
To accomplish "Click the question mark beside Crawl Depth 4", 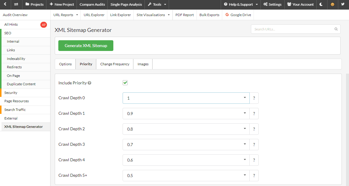I will click(254, 160).
